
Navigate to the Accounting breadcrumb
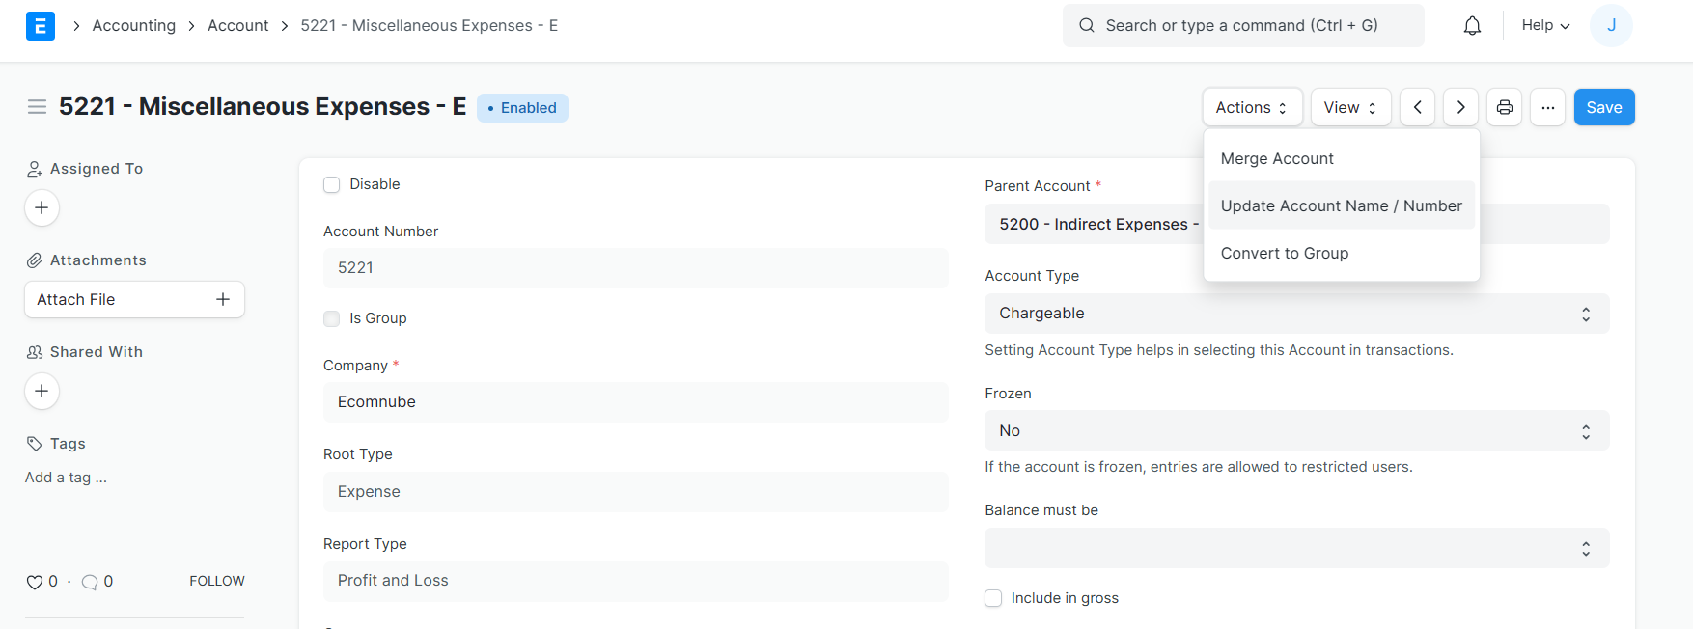[134, 26]
